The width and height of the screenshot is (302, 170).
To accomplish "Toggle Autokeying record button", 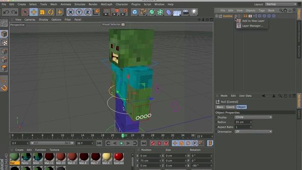I will (159, 143).
